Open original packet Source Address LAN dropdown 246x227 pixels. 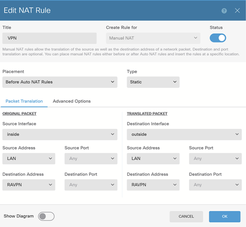[29, 159]
